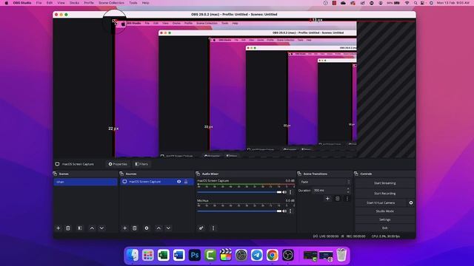
Task: Open Telegram from the Dock
Action: 257,255
